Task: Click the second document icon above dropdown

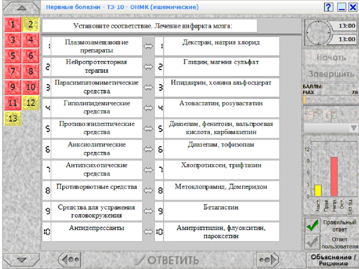Action: tap(330, 114)
